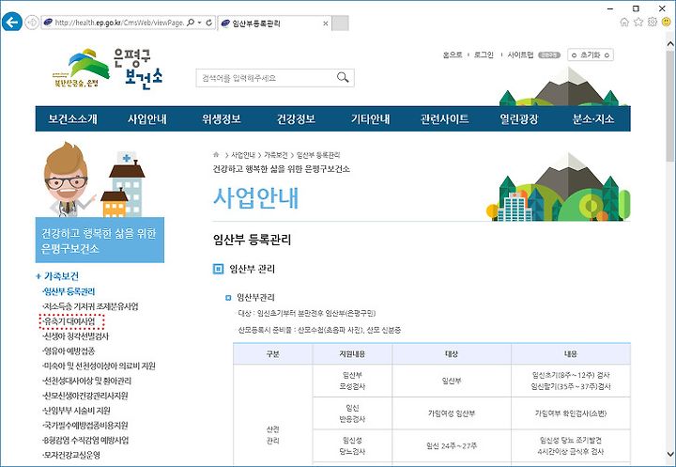Click the page scrollbar up arrow

pyautogui.click(x=670, y=43)
